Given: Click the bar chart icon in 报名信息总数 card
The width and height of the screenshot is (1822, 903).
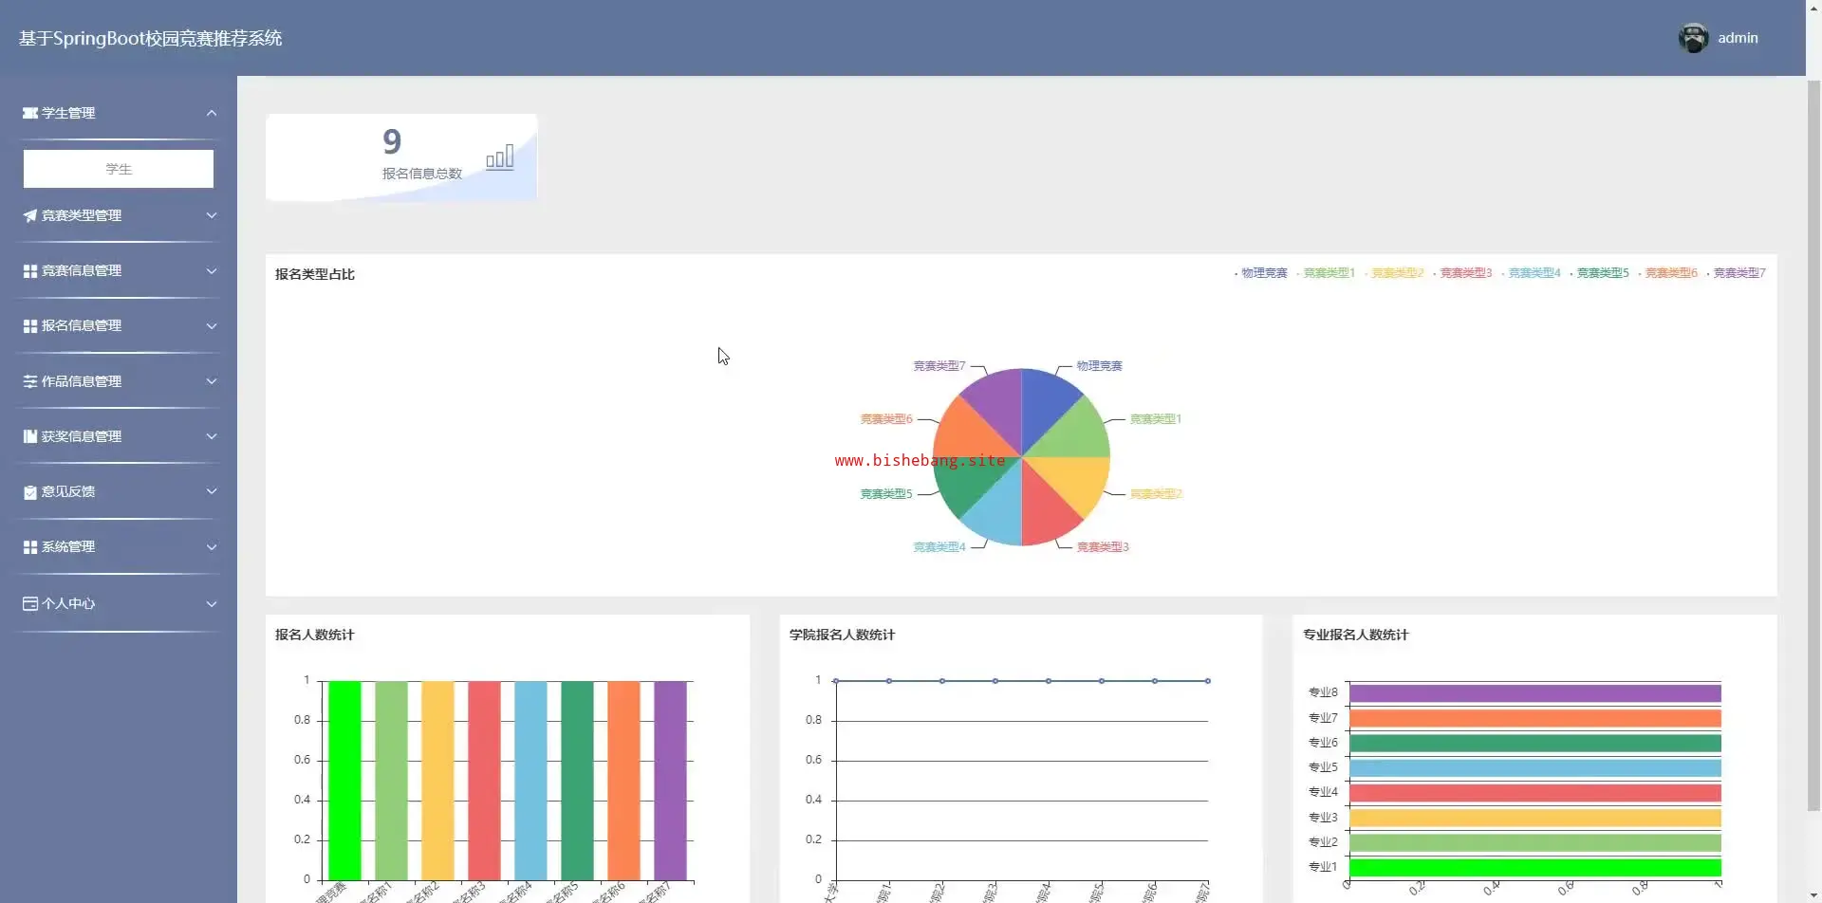Looking at the screenshot, I should pyautogui.click(x=500, y=157).
